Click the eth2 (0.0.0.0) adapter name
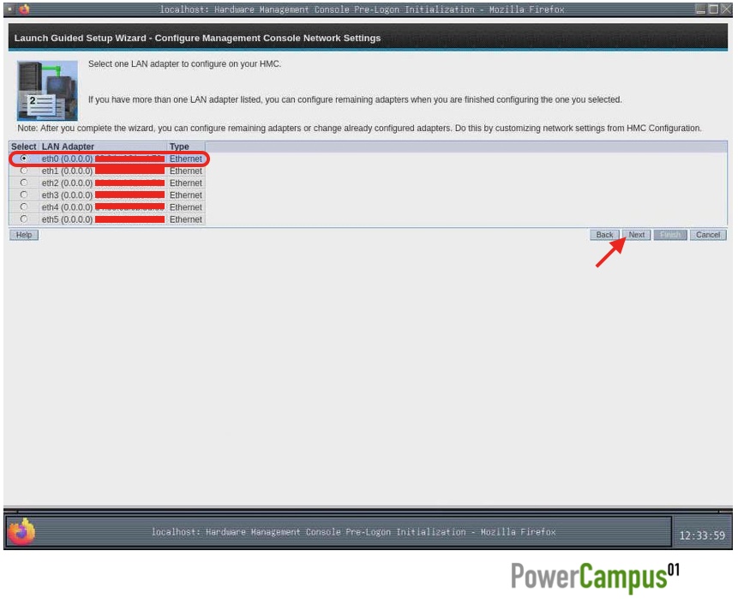 point(68,183)
